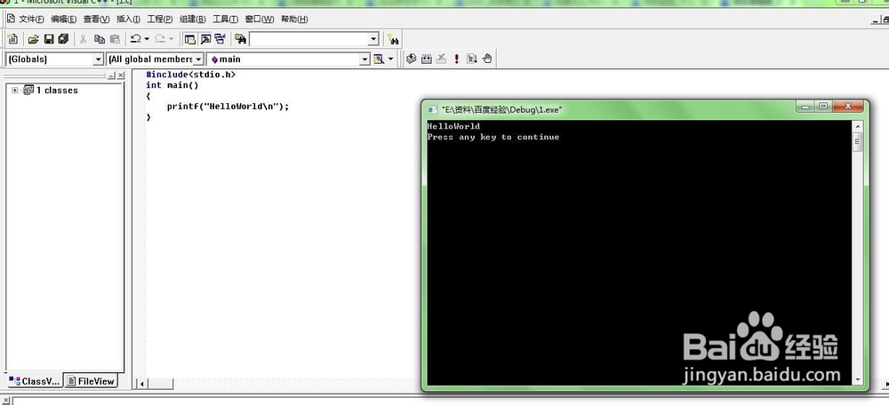Open the 窗口(W) menu
This screenshot has height=405, width=889.
click(x=260, y=20)
